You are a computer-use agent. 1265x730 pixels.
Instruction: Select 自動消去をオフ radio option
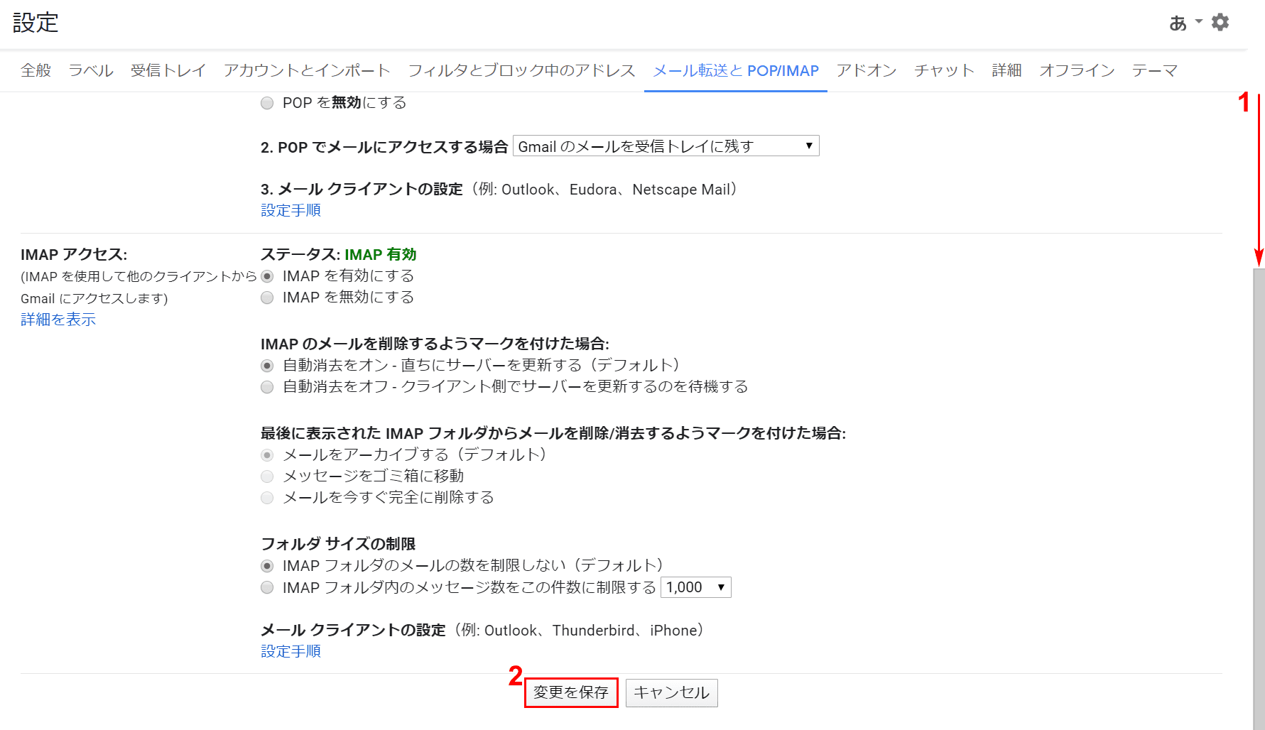[x=267, y=387]
